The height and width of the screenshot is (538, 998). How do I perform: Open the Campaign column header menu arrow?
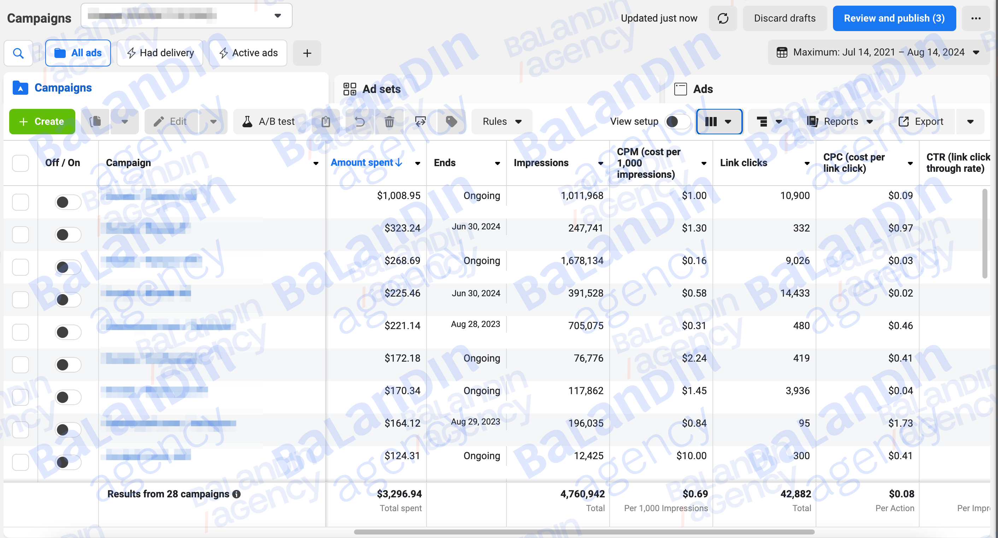[x=316, y=163]
